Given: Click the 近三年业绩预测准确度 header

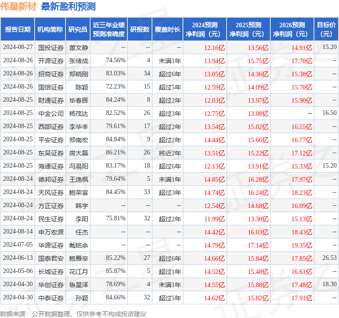Looking at the screenshot, I should click(x=109, y=30).
